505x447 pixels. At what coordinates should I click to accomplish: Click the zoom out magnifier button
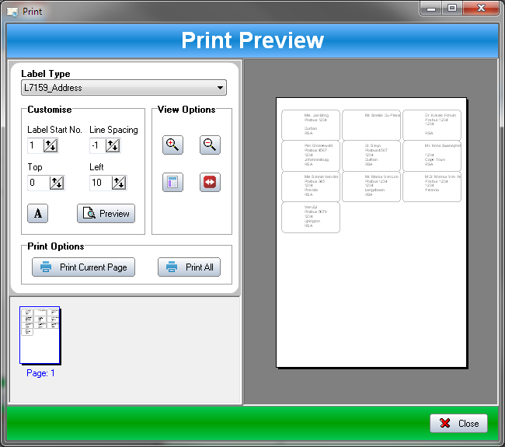coord(210,145)
